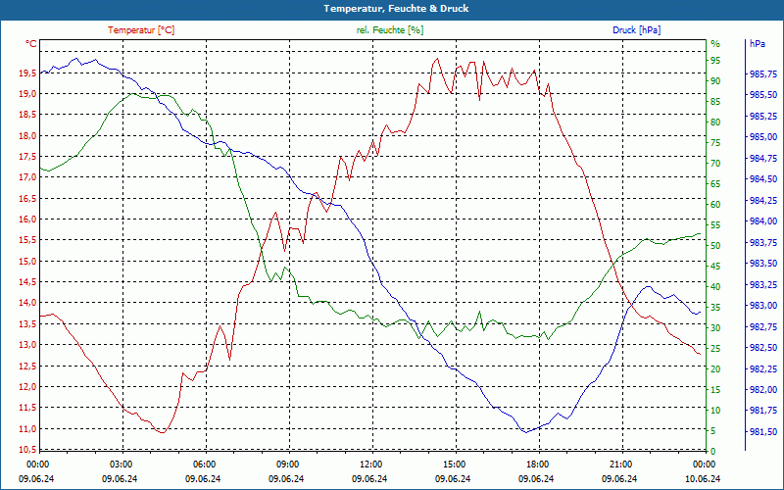Click the '985,50' tick on pressure axis
Image resolution: width=784 pixels, height=490 pixels.
point(763,95)
